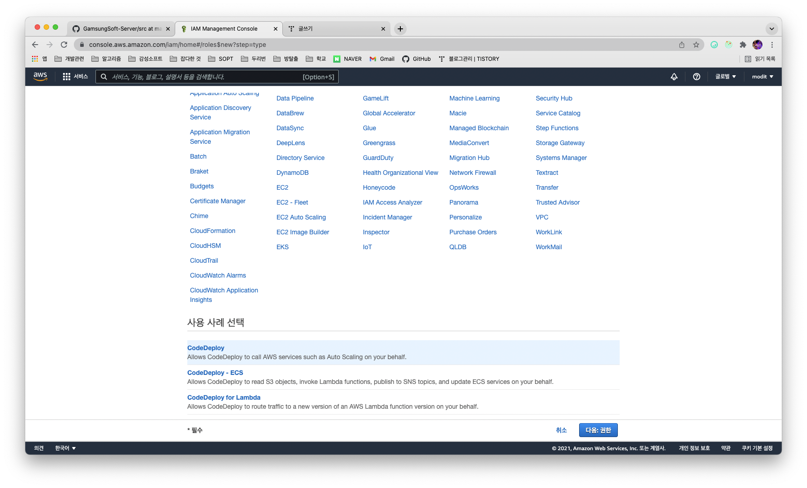Viewport: 807px width, 488px height.
Task: Choose the Systems Manager service link
Action: point(561,158)
